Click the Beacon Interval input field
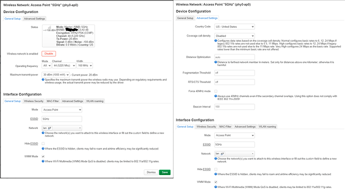 tap(234, 106)
